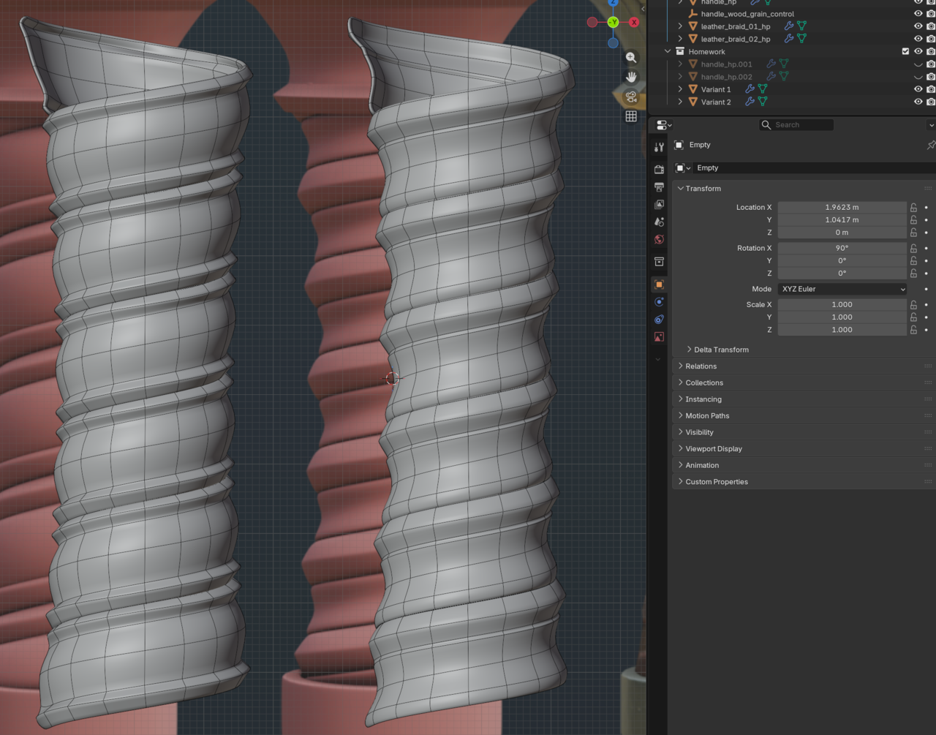
Task: Lock the Location X value
Action: 913,208
